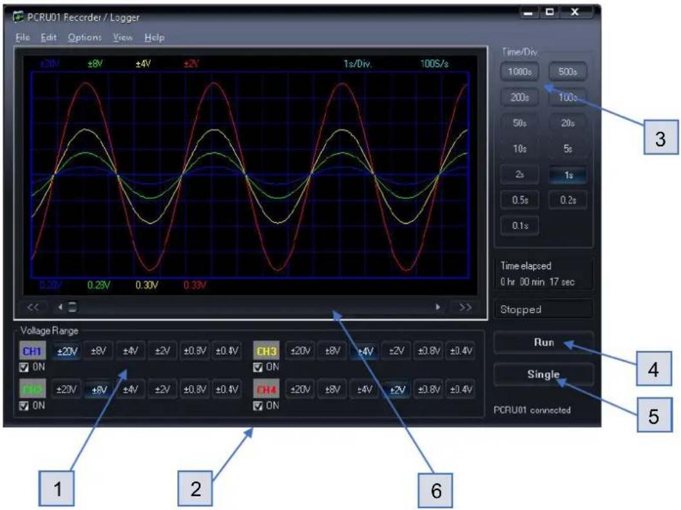Set time base to 1000s per division

[x=520, y=71]
